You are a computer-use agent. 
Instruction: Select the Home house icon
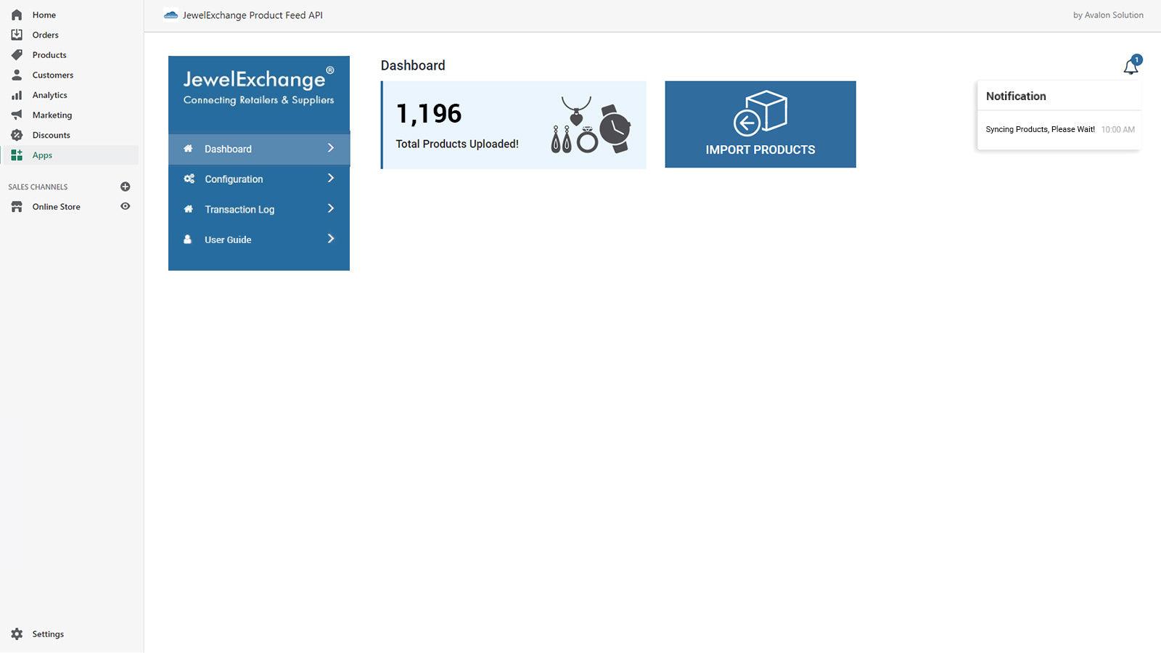16,15
